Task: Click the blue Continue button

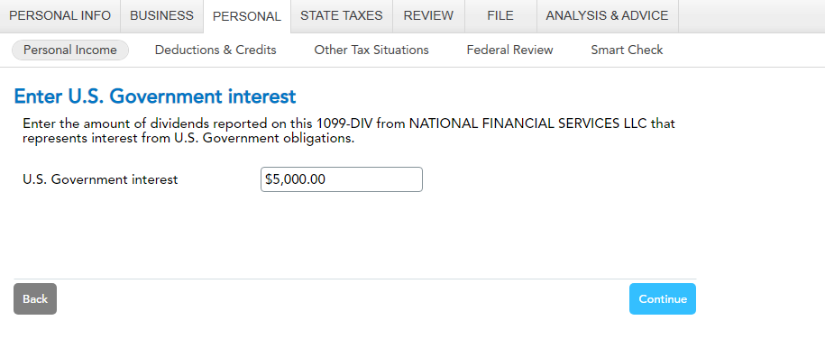Action: coord(663,298)
